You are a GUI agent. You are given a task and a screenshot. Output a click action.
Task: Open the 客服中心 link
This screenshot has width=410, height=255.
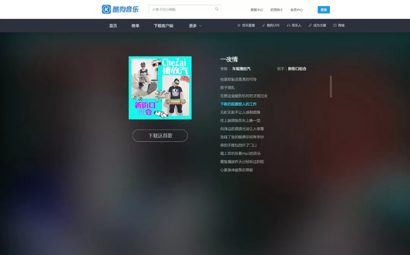point(257,9)
